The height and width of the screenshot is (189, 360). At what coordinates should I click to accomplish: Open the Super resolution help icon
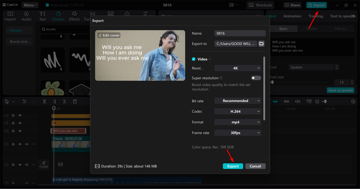tap(221, 78)
